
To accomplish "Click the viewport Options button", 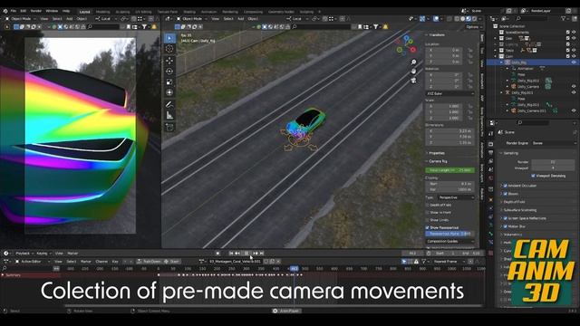I will click(x=473, y=27).
